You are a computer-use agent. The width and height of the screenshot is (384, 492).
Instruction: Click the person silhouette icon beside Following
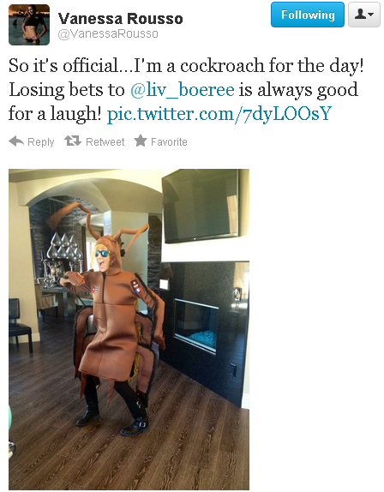point(361,14)
